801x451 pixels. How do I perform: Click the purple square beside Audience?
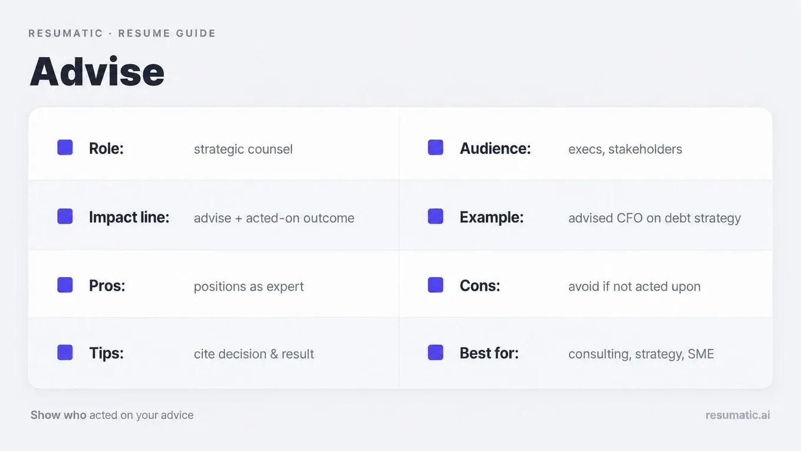(x=435, y=147)
